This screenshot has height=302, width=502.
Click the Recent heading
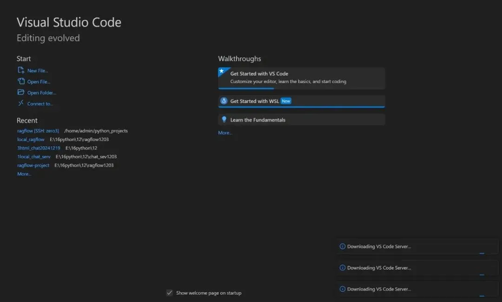(x=27, y=121)
